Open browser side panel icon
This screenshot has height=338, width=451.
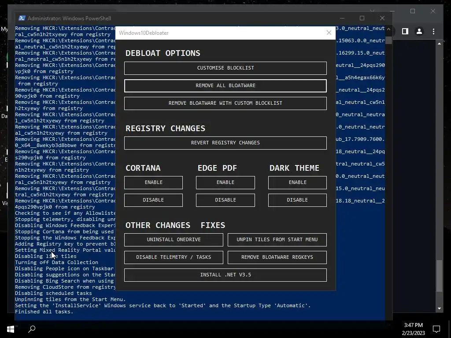405,31
